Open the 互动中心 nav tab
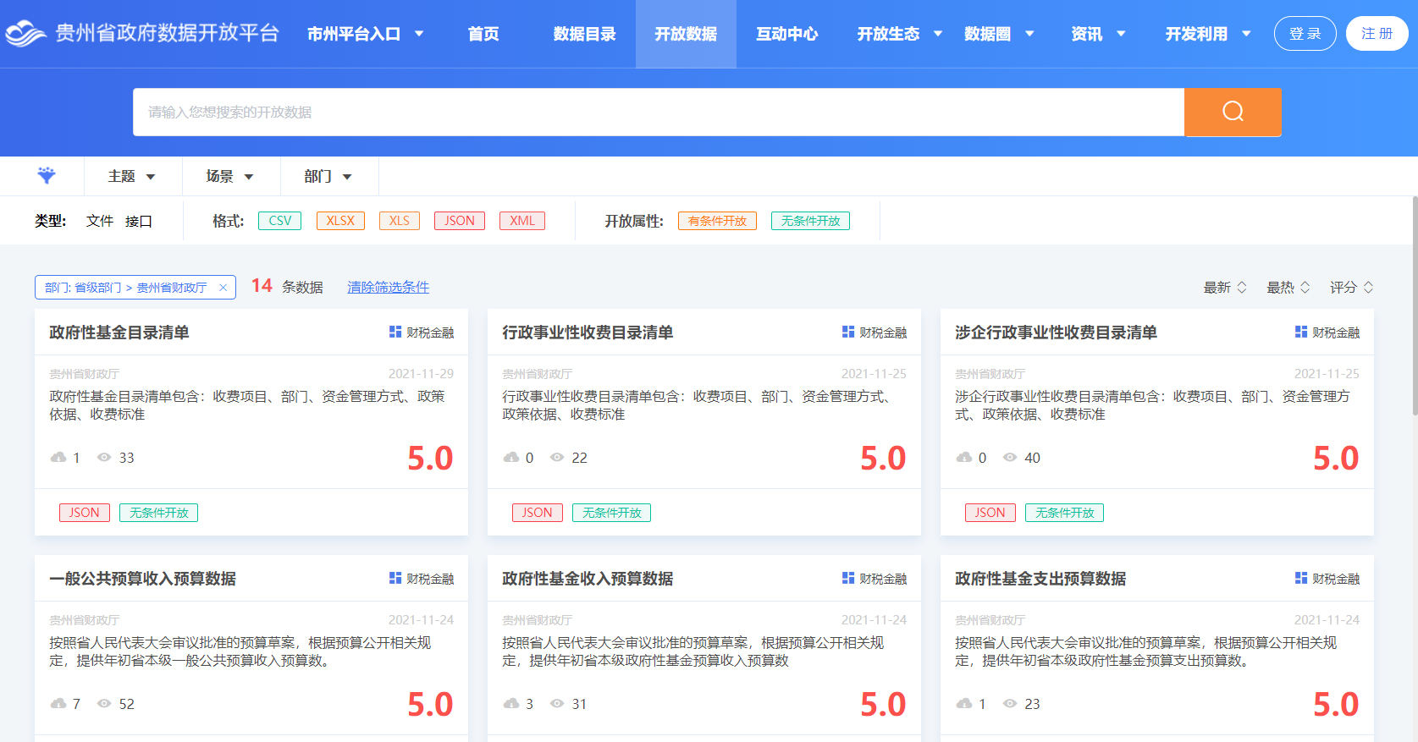The height and width of the screenshot is (742, 1418). (x=786, y=34)
